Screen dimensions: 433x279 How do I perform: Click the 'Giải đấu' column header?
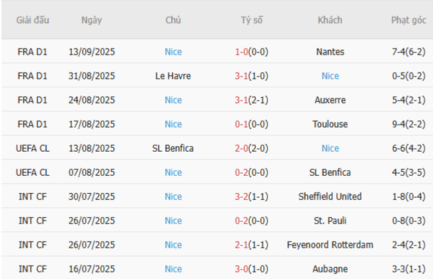click(33, 20)
